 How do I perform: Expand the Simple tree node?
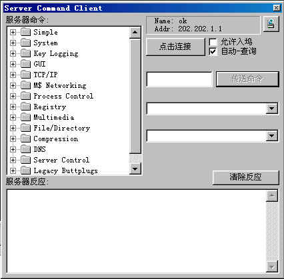(x=13, y=33)
